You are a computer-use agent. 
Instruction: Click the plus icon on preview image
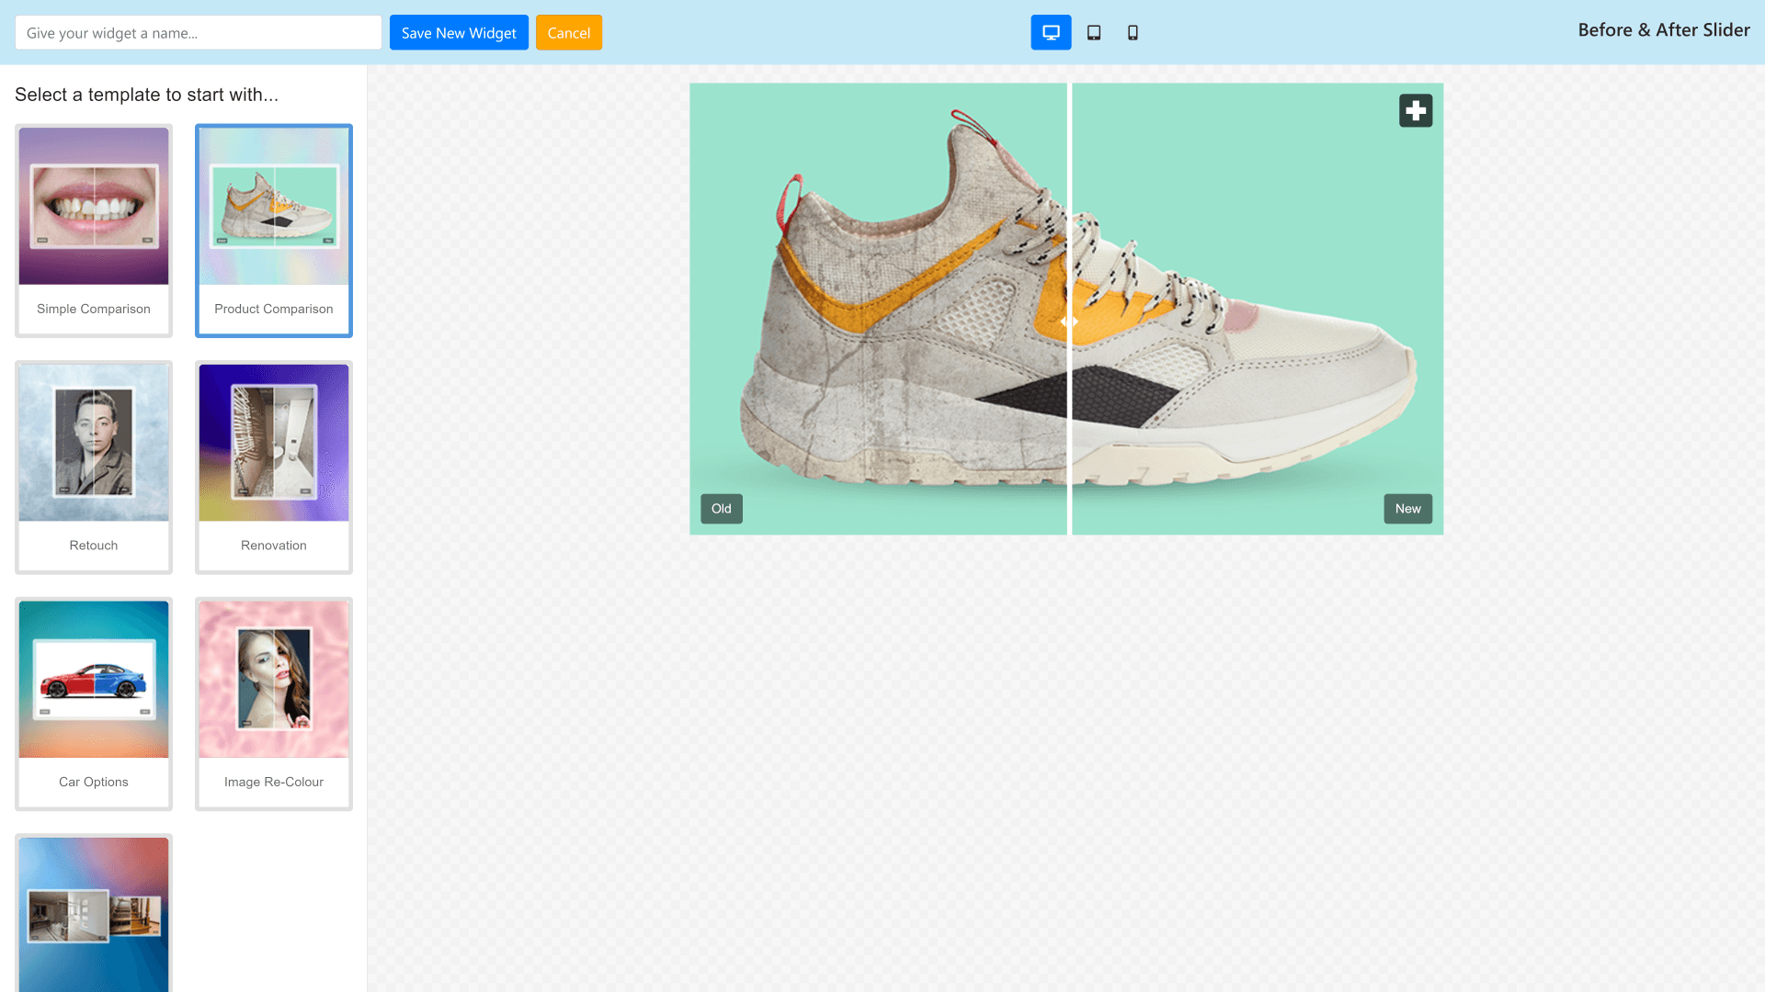(x=1416, y=110)
